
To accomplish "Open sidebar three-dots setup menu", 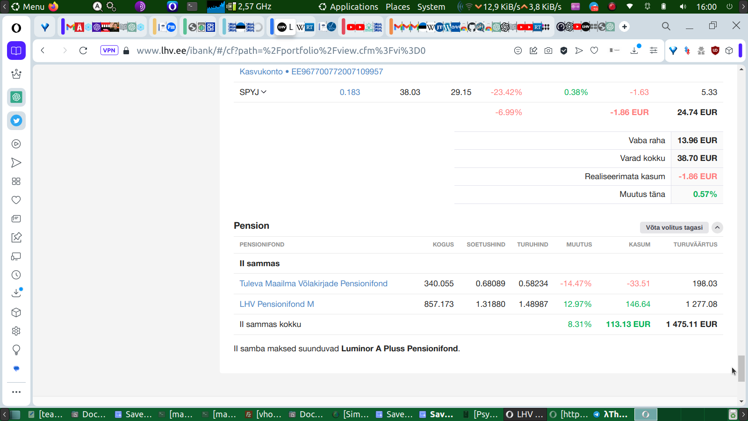I will 16,392.
